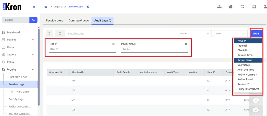Click the Device Group Type input

(155, 49)
